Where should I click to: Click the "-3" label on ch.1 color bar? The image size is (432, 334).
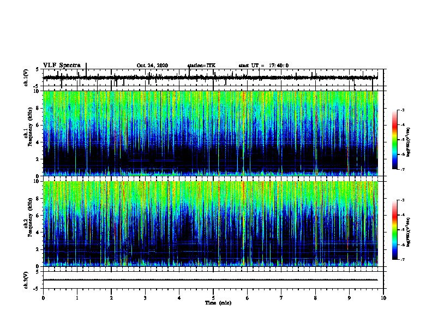[402, 110]
